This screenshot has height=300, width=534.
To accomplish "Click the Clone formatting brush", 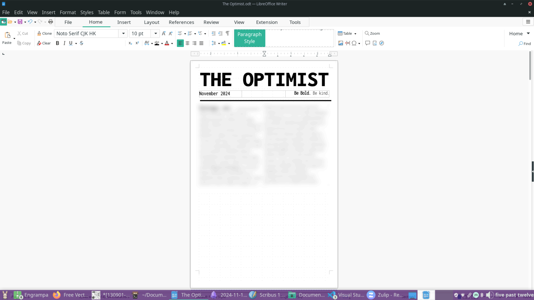I will pos(44,33).
